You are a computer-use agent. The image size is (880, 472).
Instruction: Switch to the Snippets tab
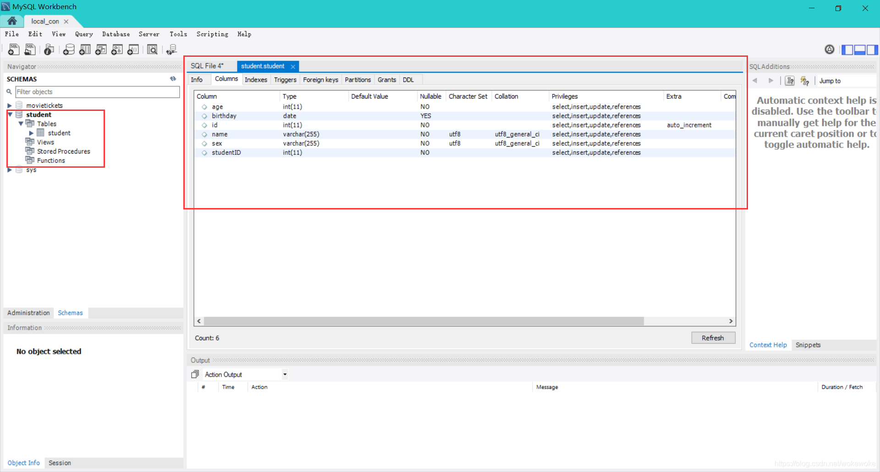pyautogui.click(x=808, y=345)
